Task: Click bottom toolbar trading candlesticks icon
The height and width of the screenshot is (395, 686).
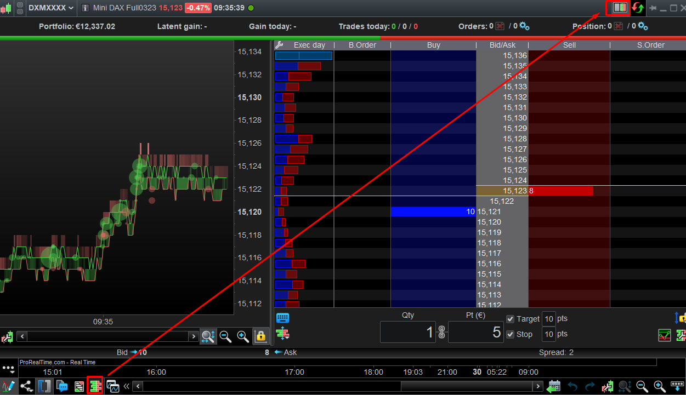Action: tap(607, 386)
